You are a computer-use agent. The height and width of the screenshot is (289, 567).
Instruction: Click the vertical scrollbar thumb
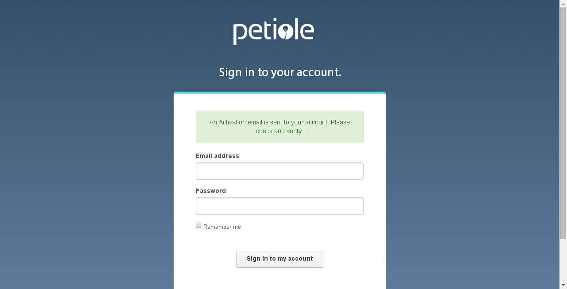tap(563, 123)
